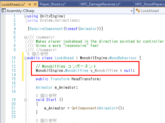The width and height of the screenshot is (165, 123).
Task: Click the Assembly-CSharp project icon
Action: click(4, 11)
